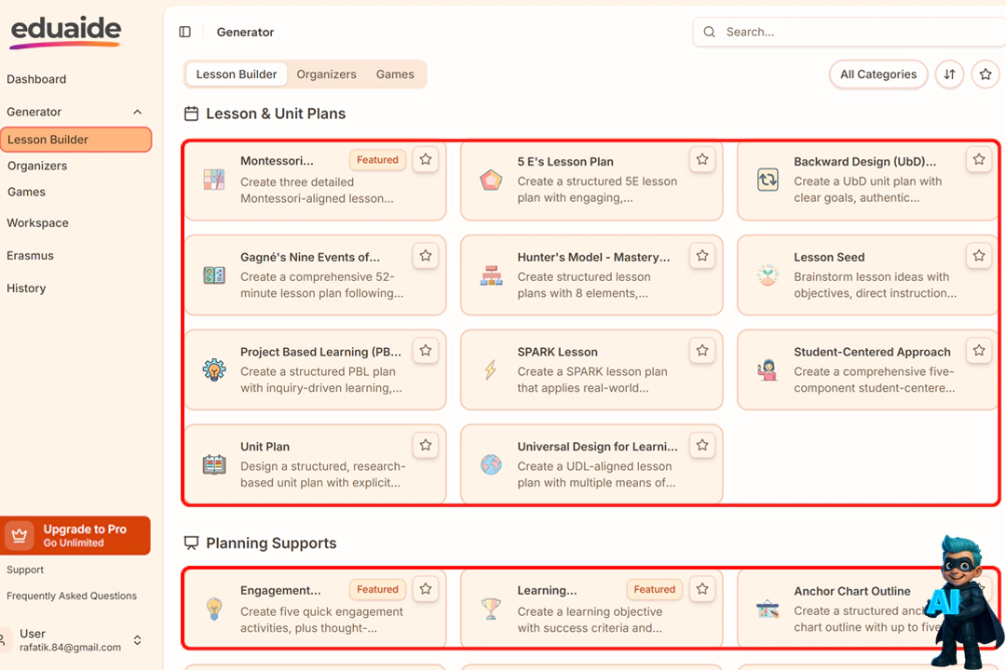Image resolution: width=1006 pixels, height=670 pixels.
Task: Toggle the sidebar panel icon
Action: 184,32
